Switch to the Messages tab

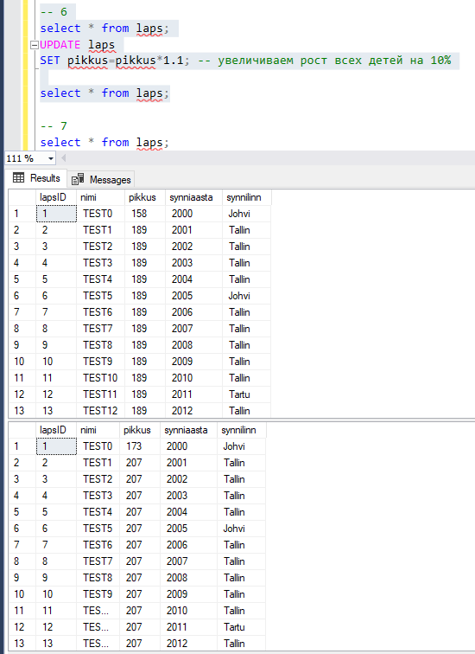click(101, 179)
